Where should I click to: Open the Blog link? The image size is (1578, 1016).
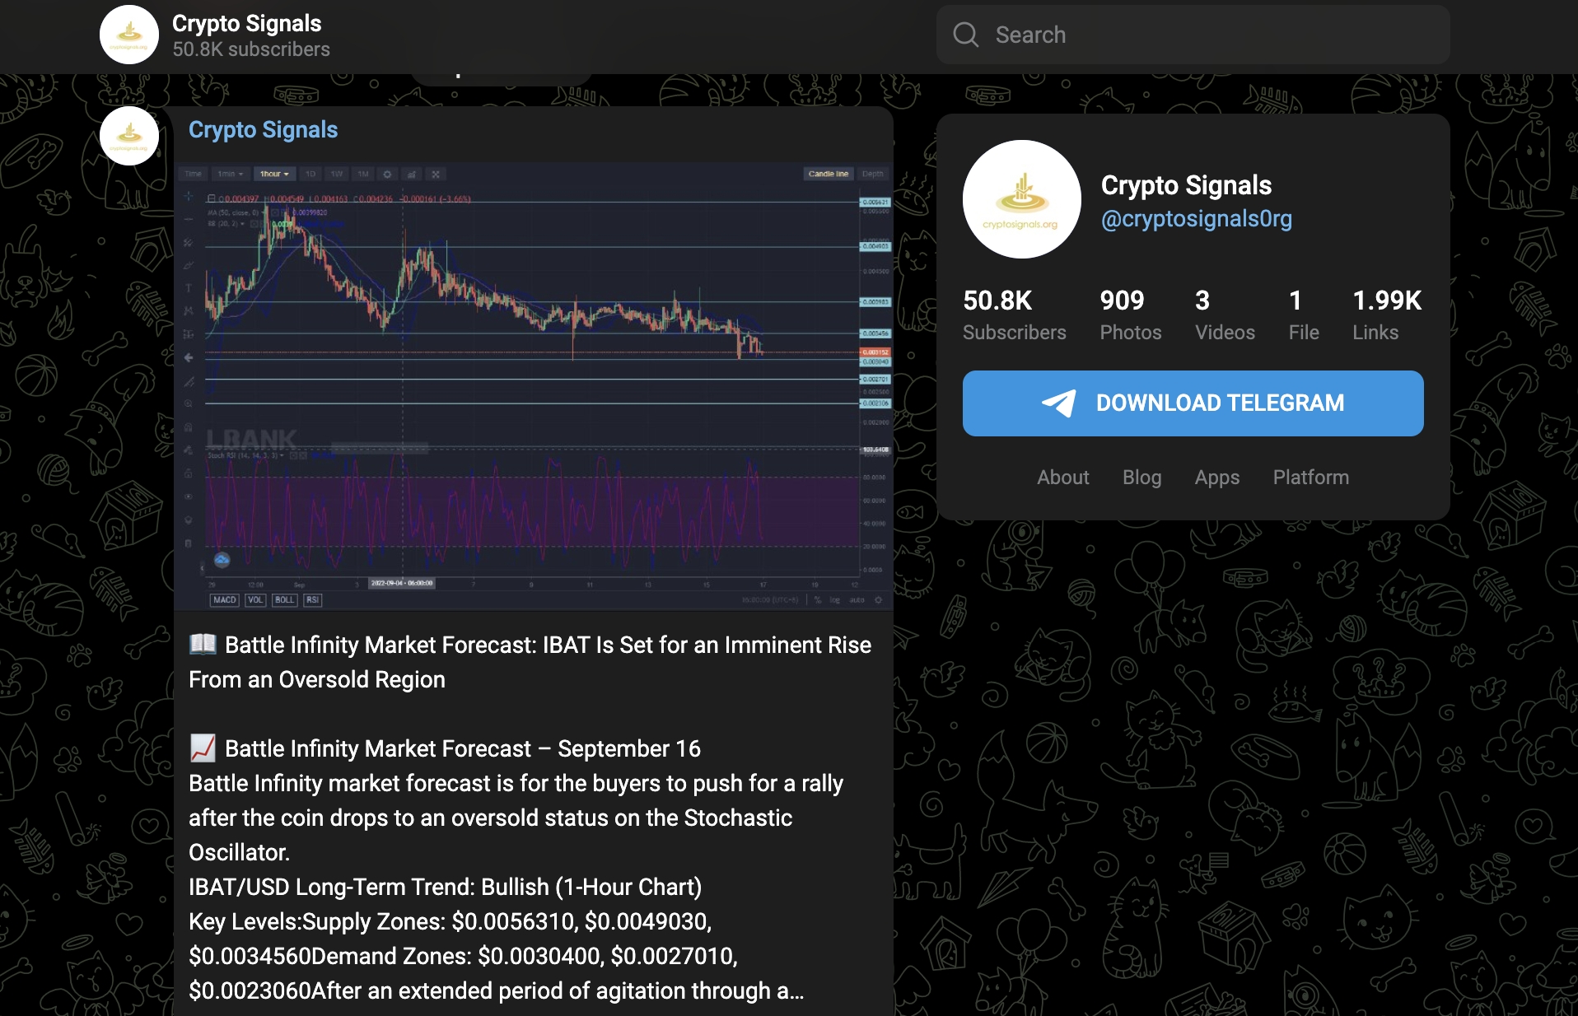click(1141, 478)
